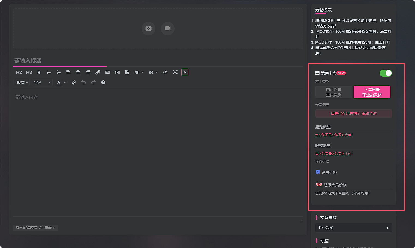Open the saved drafts link
Viewport: 415px width, 248px height.
pos(35,228)
